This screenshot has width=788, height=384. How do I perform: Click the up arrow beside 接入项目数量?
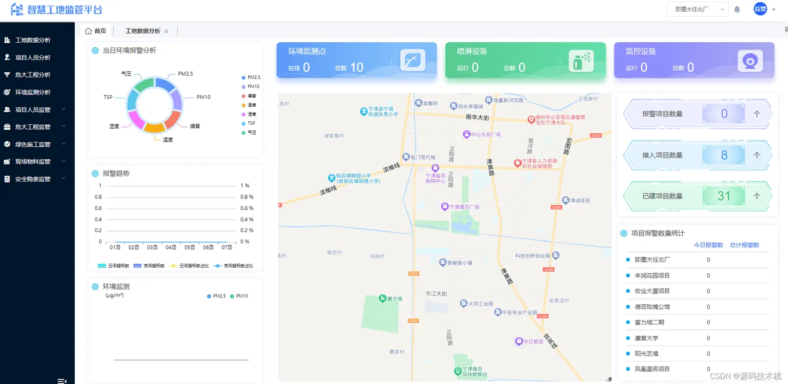(x=756, y=155)
